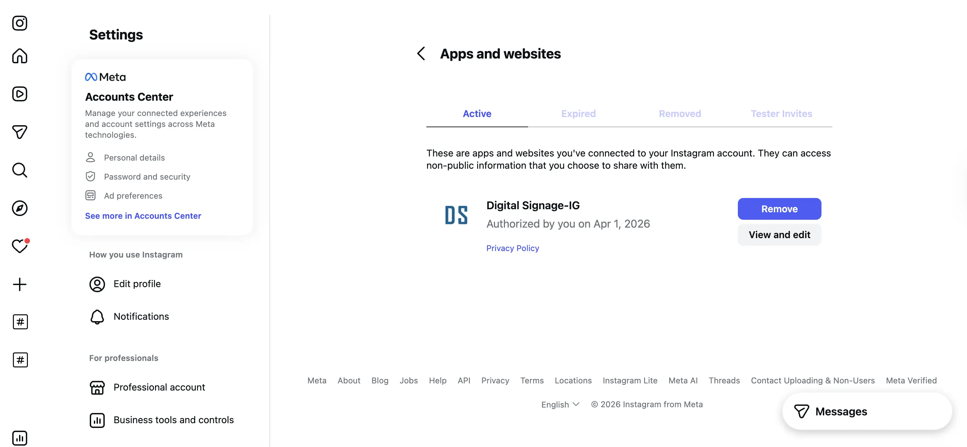
Task: Open Digital Signage-IG Privacy Policy link
Action: (512, 248)
